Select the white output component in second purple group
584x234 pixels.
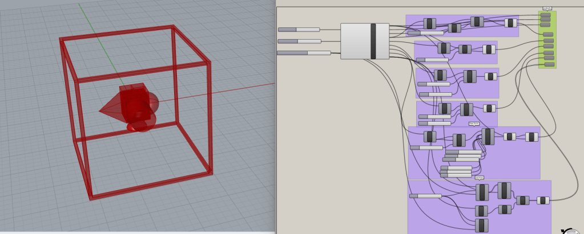click(x=489, y=50)
